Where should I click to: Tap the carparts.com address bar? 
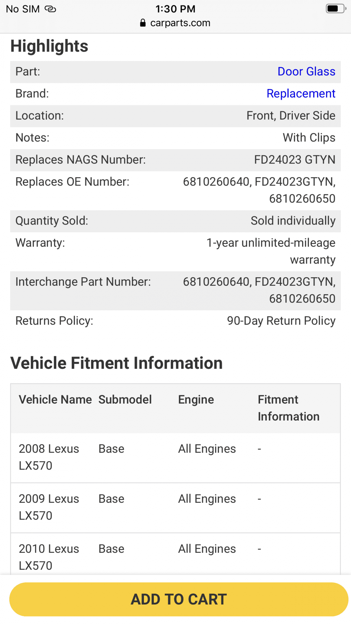coord(175,23)
